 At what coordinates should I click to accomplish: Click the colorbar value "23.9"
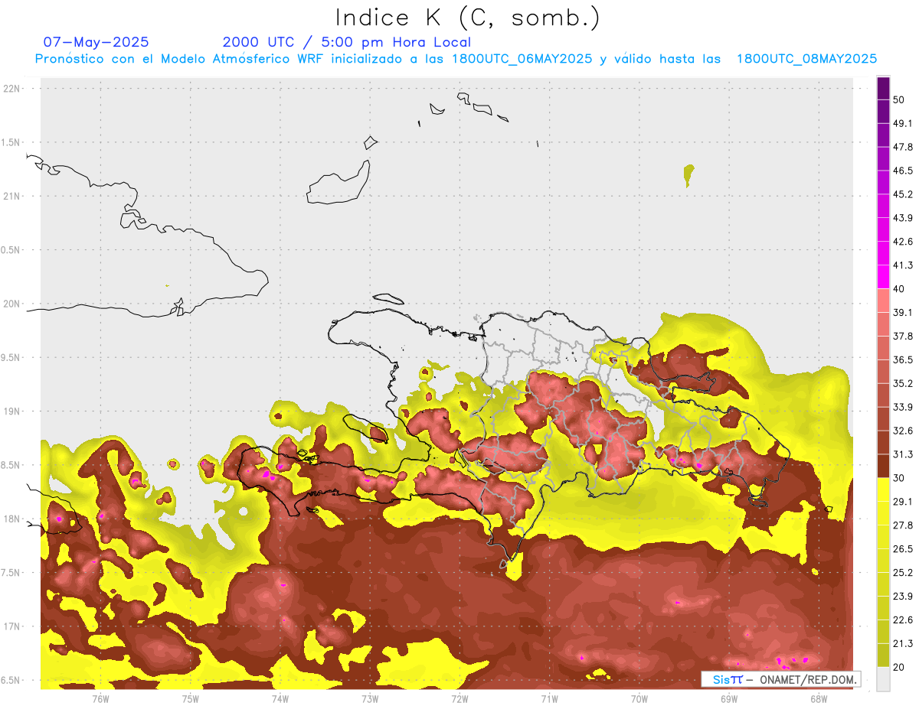[x=902, y=597]
